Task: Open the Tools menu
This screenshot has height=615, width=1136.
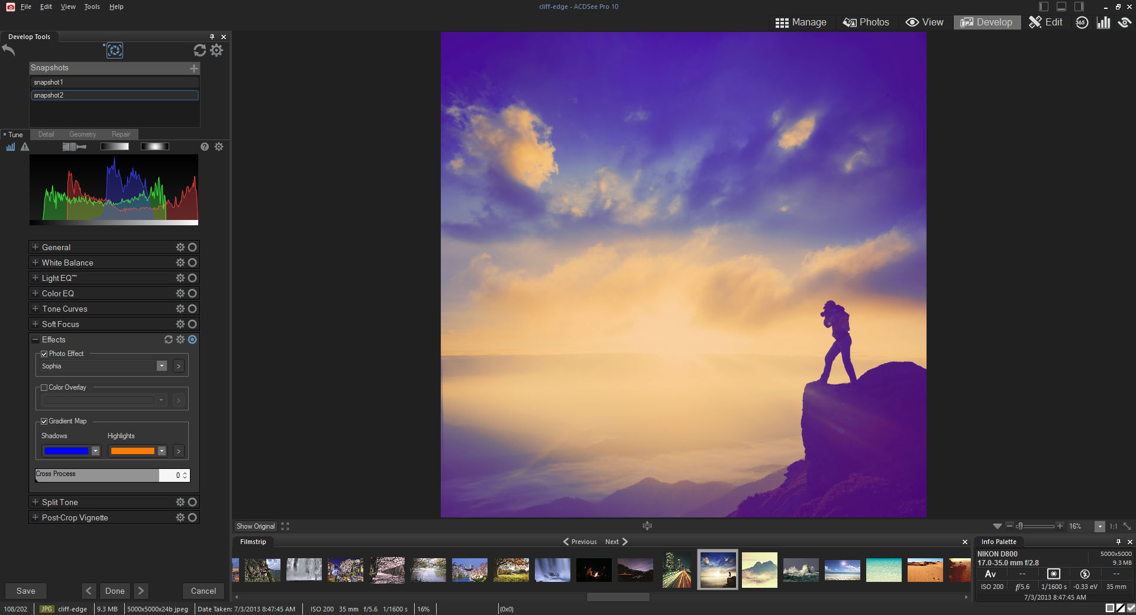Action: coord(92,7)
